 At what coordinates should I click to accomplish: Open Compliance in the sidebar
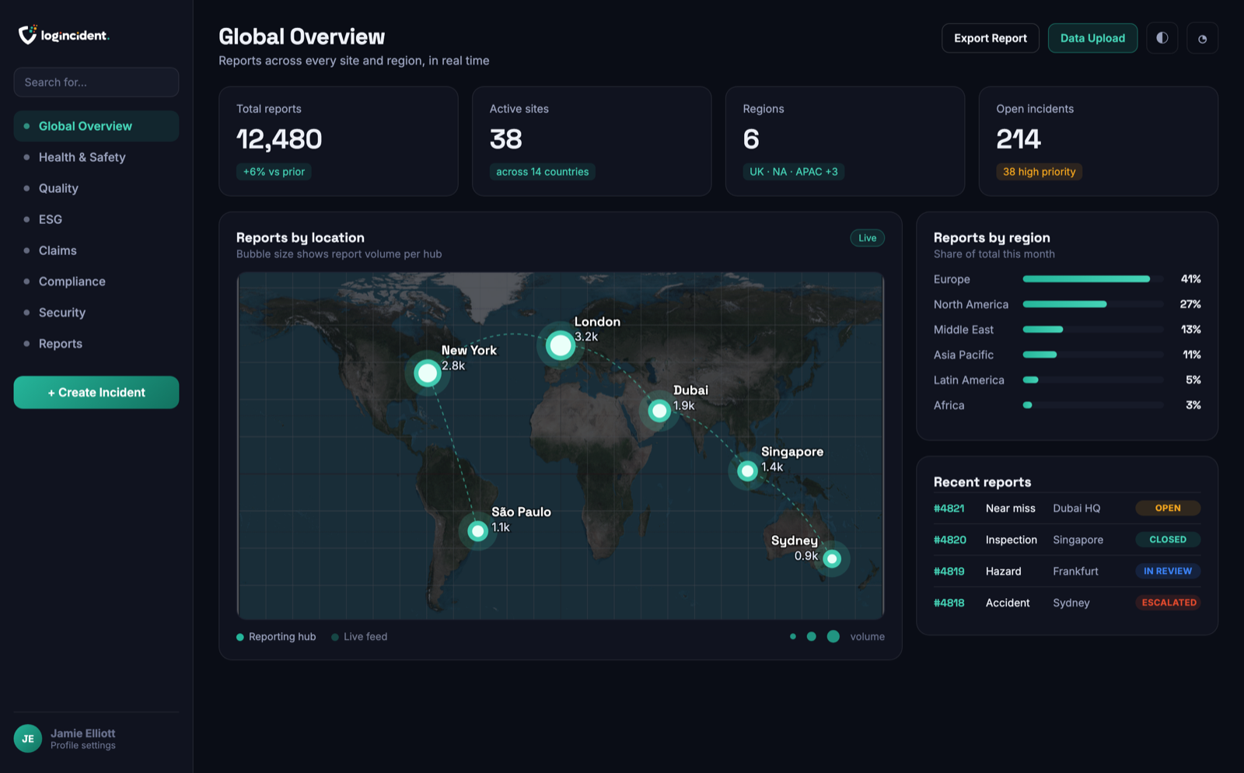click(96, 282)
